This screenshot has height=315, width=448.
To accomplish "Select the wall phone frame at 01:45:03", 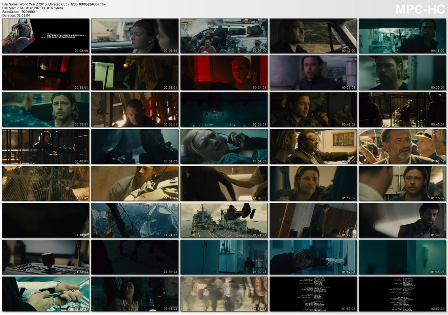I will [402, 257].
